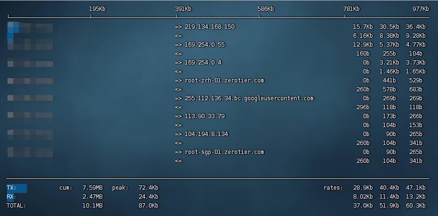Click the 683b rate value
This screenshot has width=438, height=216.
(416, 89)
